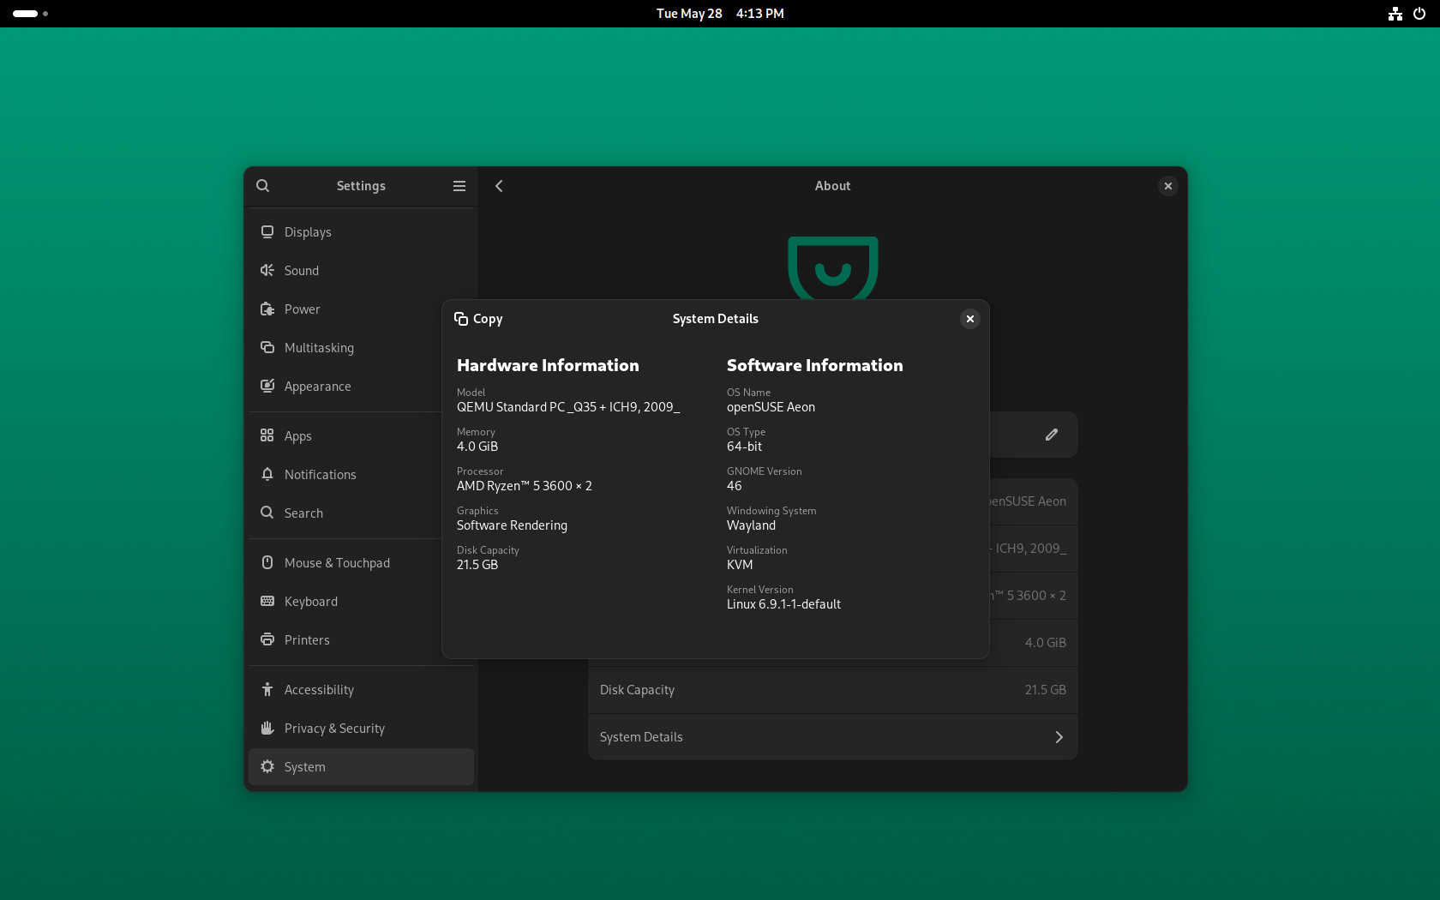Select the 'Software Rendering' graphics value
Screen dimensions: 1440x900
click(512, 525)
